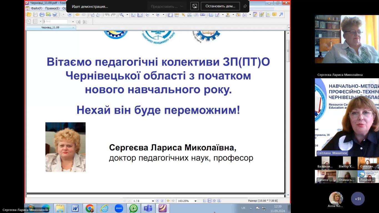Close the Чернівці_11.09 document tab
Image resolution: width=379 pixels, height=213 pixels.
point(73,27)
